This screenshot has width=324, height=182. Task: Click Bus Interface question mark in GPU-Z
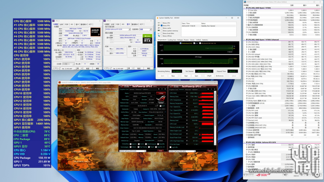coord(165,112)
